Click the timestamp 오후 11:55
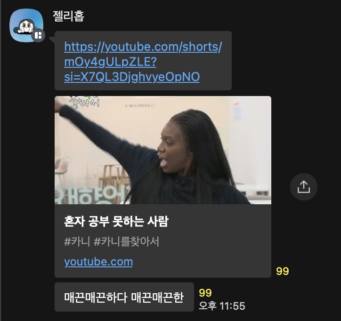 (222, 306)
